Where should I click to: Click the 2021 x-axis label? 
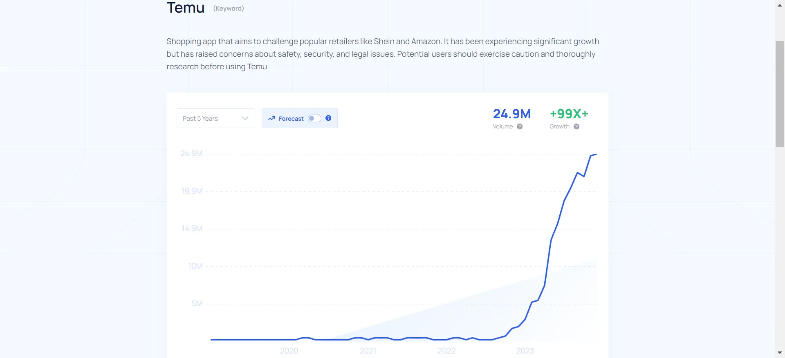point(368,351)
